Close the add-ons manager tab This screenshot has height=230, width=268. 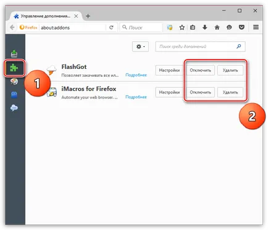(x=76, y=16)
